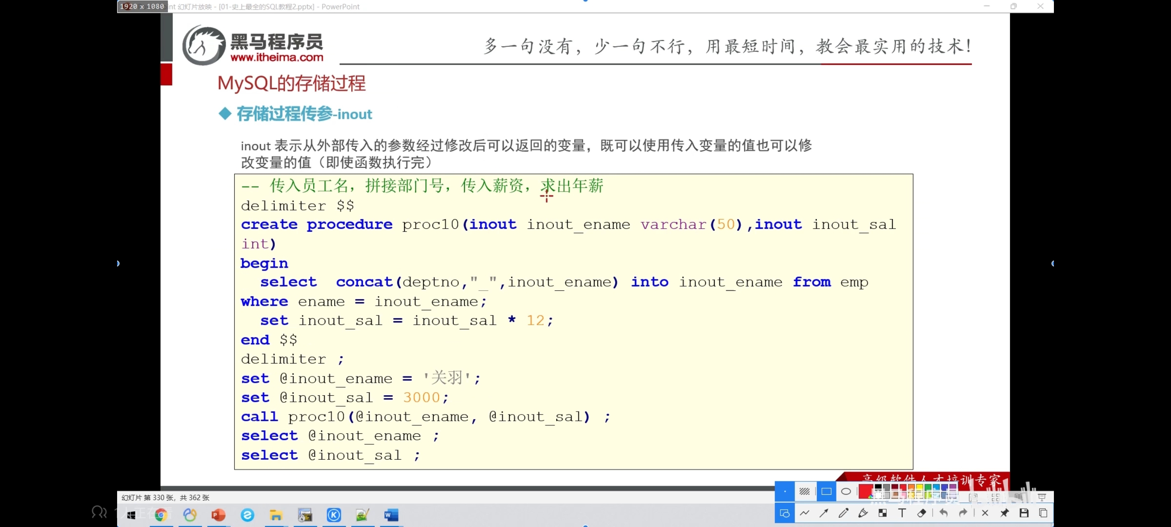Toggle the hatched fill style
This screenshot has width=1171, height=527.
coord(804,491)
